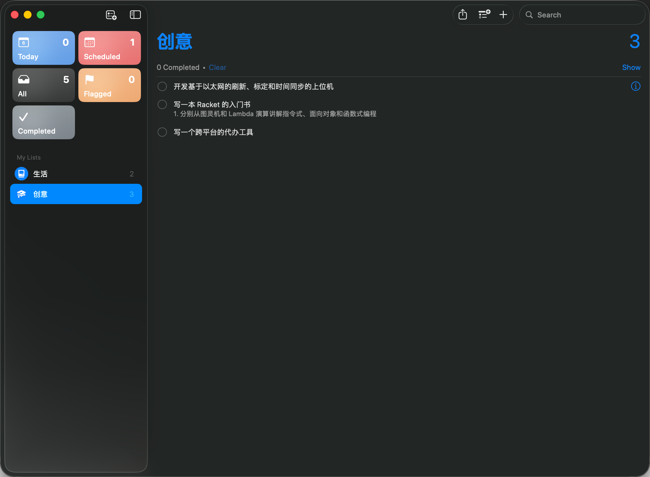This screenshot has height=477, width=650.
Task: Open the All reminders list
Action: [x=43, y=85]
